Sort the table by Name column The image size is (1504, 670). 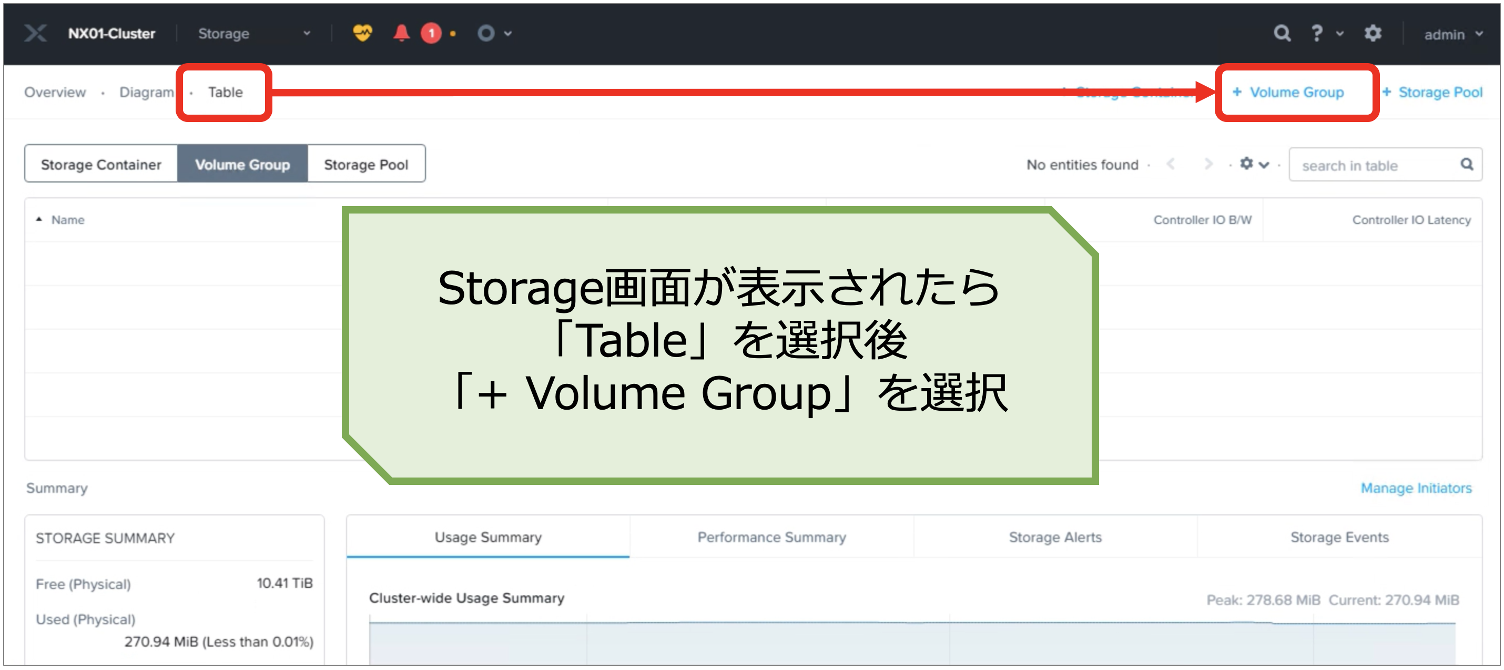67,220
